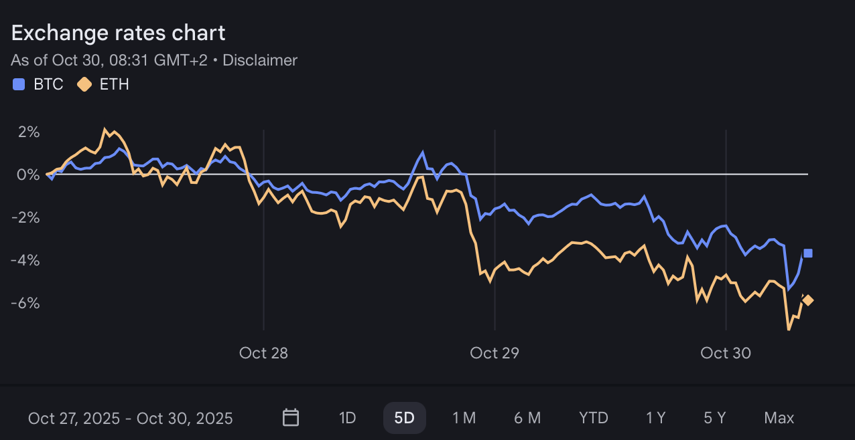Select the blue square next to BTC label
Screen dimensions: 855x440
coord(18,84)
